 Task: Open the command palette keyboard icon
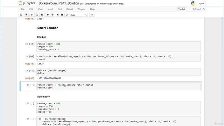pos(92,15)
